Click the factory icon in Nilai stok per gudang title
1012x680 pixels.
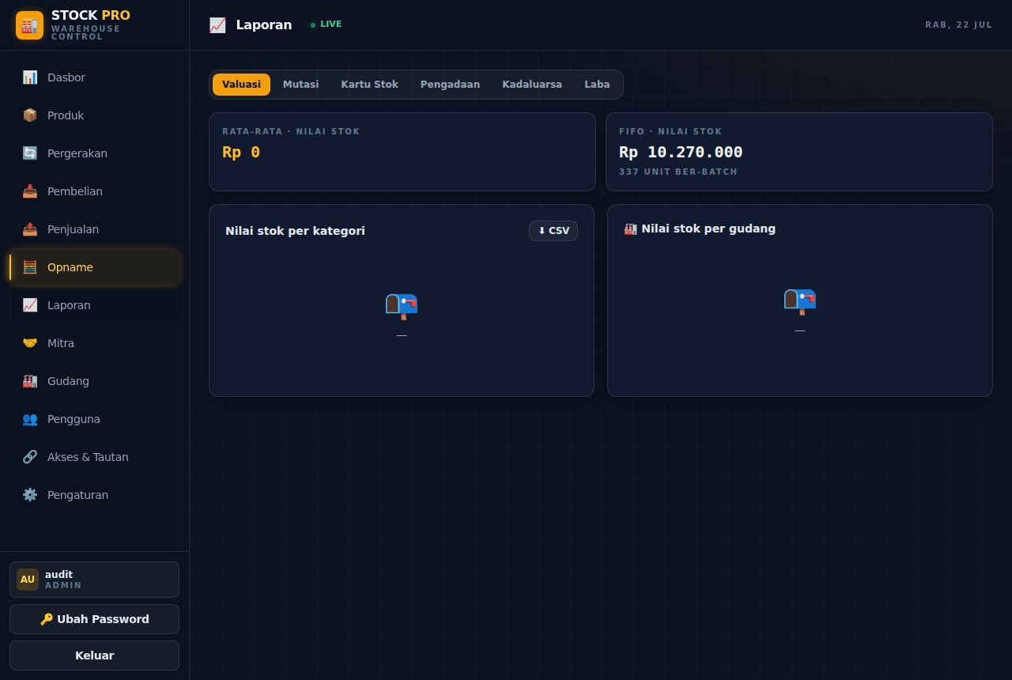pos(630,229)
